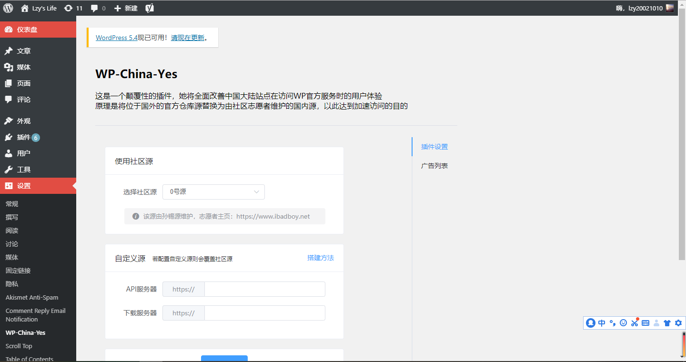Click the user avatar thumbnail
This screenshot has width=686, height=362.
tap(670, 8)
